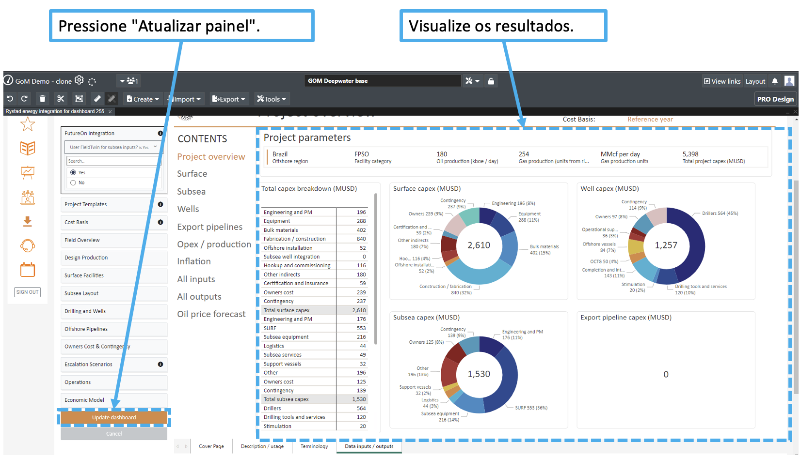
Task: Click the trash delete icon
Action: click(43, 99)
